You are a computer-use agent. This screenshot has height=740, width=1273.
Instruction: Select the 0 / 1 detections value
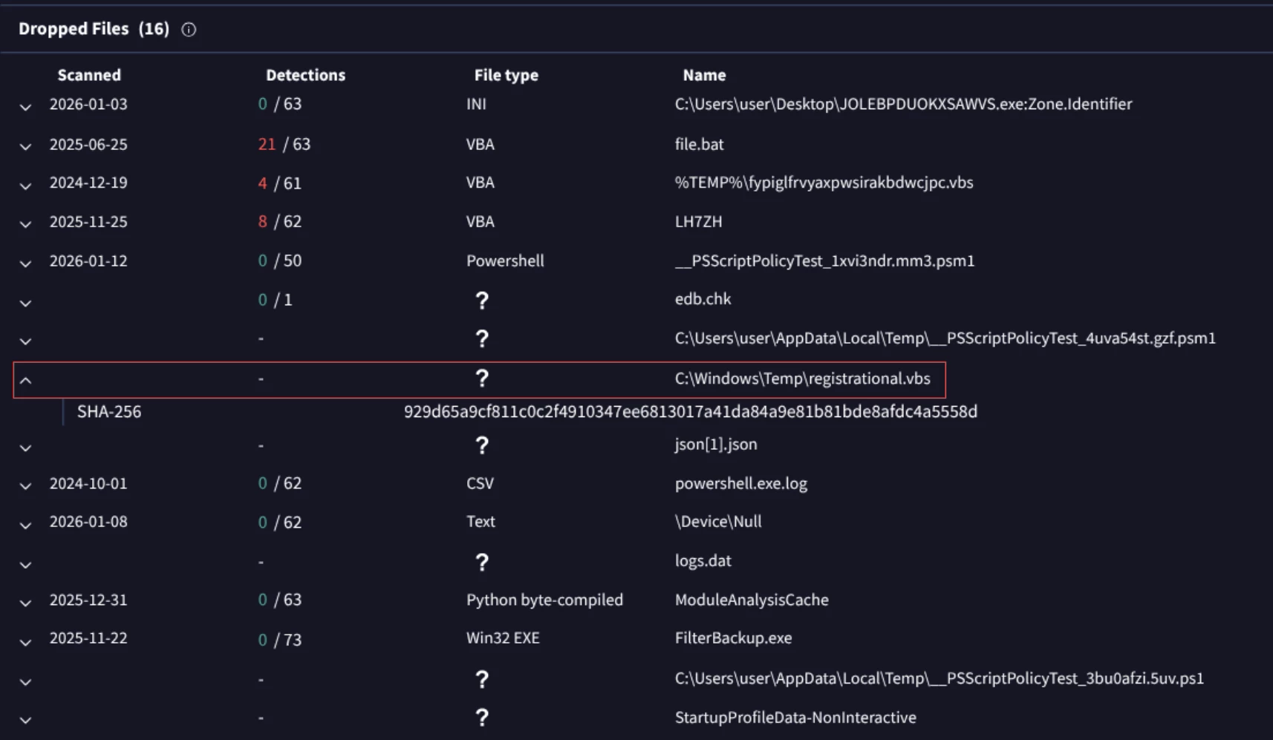click(275, 300)
